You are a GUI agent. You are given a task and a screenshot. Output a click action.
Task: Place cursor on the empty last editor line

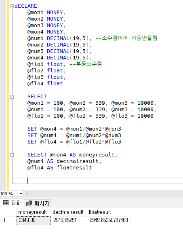click(98, 181)
